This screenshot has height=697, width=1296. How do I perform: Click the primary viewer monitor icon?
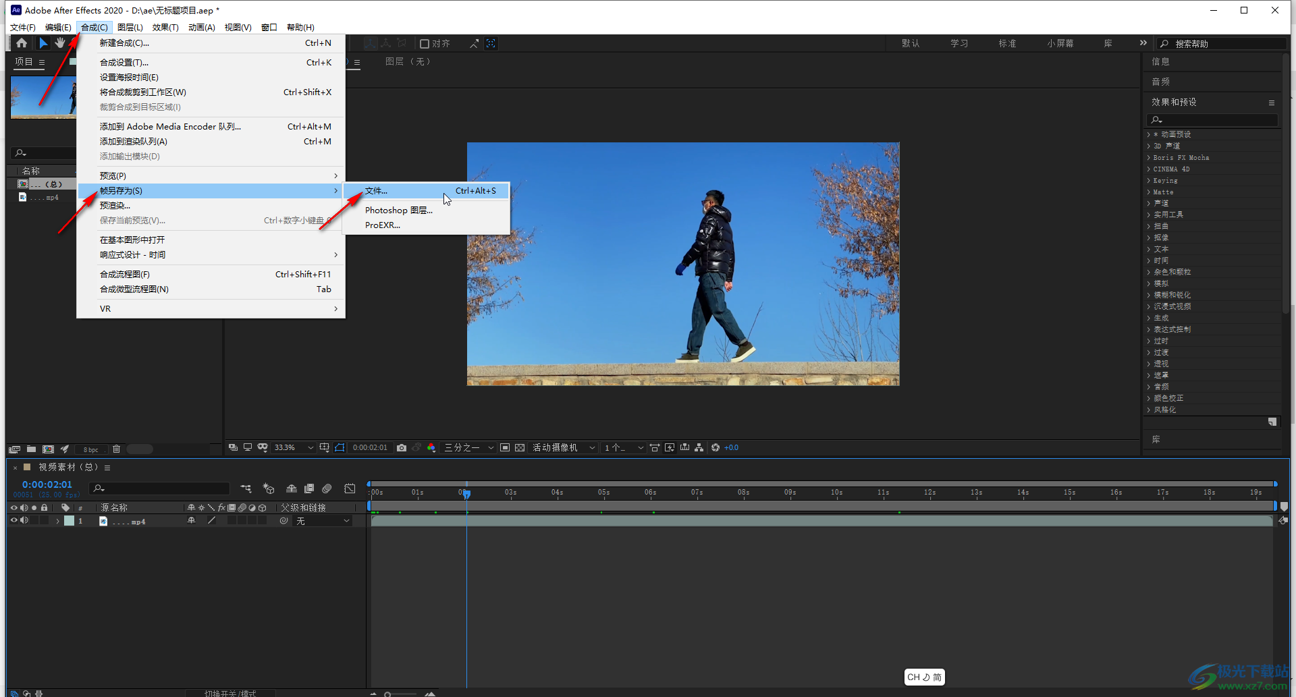coord(248,447)
